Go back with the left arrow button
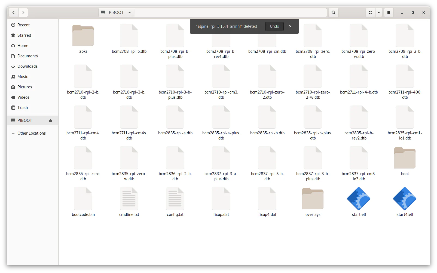Image resolution: width=437 pixels, height=273 pixels. [14, 13]
